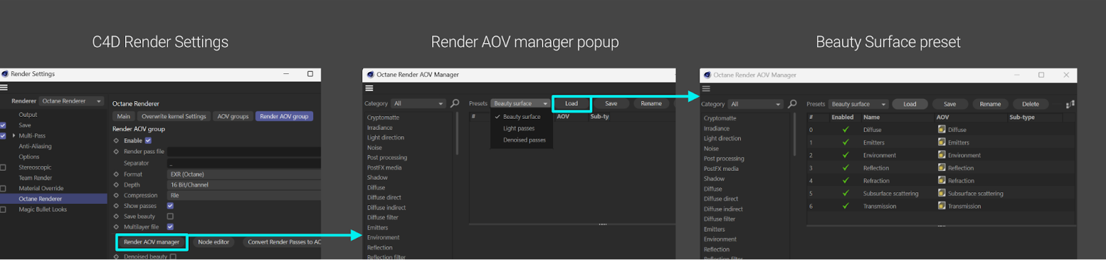Click Rename button in right AOV Manager
This screenshot has height=260, width=1106.
991,104
